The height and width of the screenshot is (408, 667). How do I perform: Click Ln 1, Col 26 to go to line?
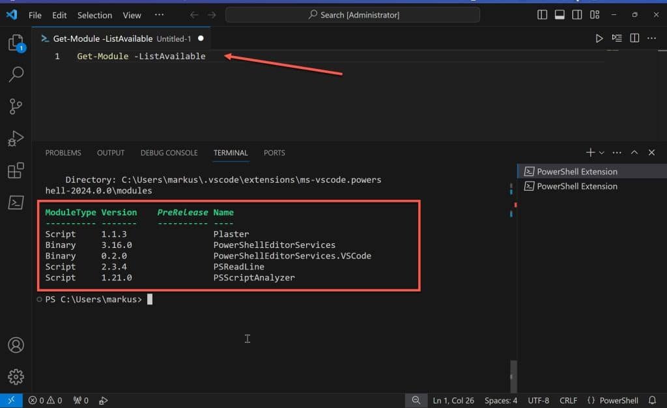453,400
